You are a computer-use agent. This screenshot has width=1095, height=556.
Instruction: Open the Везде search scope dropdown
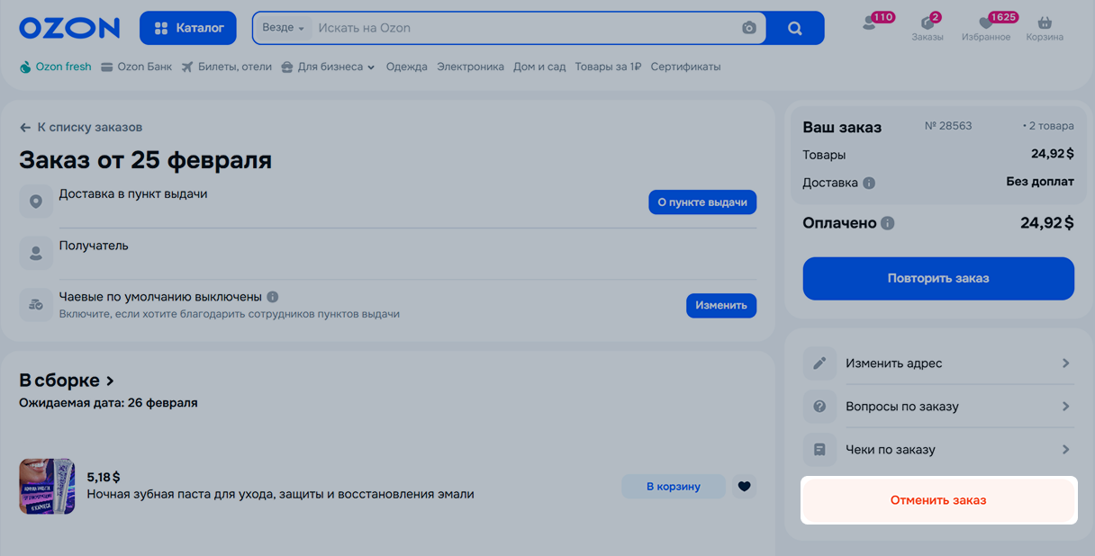283,28
